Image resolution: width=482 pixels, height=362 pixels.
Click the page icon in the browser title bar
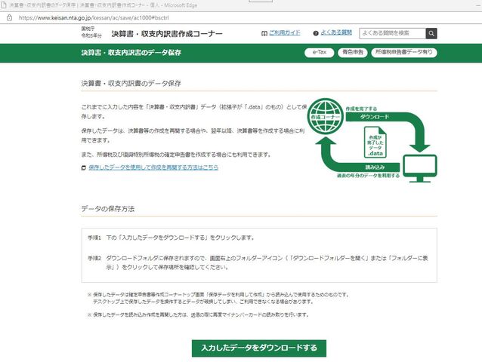pos(4,5)
